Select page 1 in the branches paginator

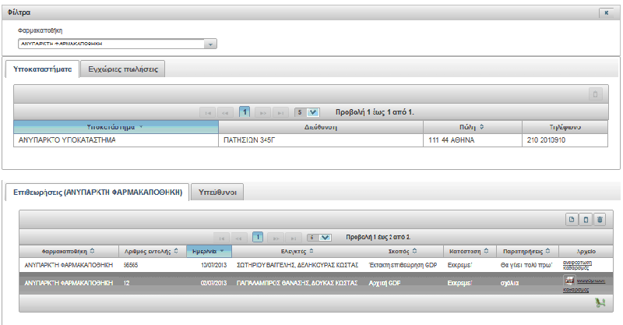click(x=245, y=112)
